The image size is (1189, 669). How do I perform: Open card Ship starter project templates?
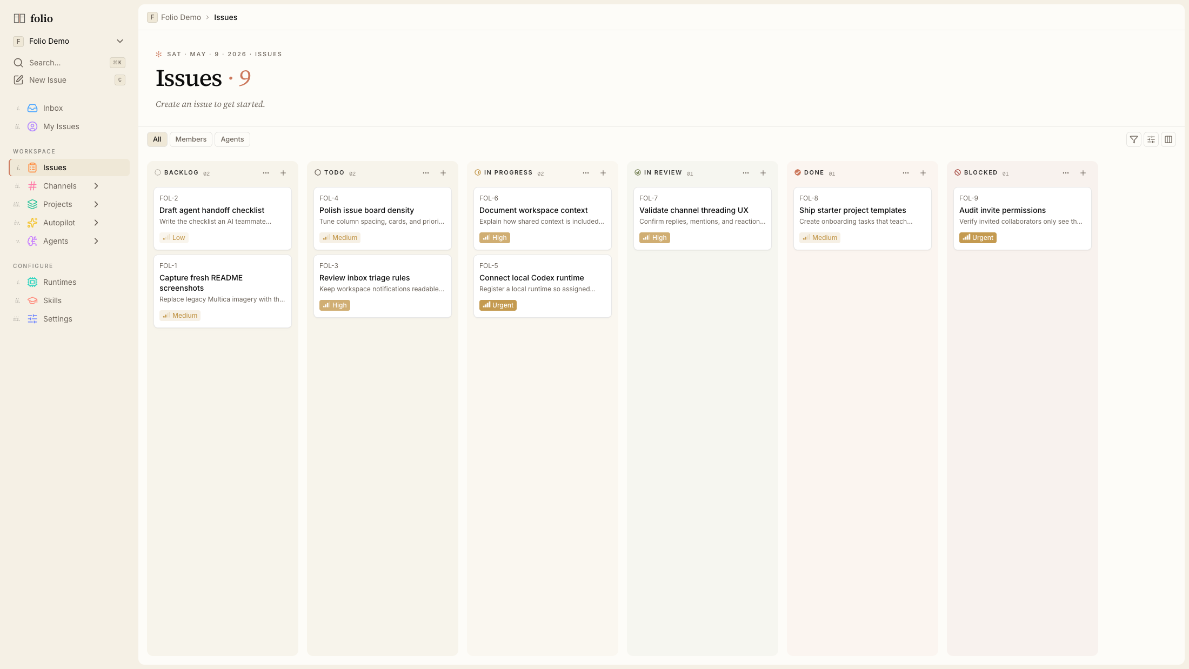[863, 218]
